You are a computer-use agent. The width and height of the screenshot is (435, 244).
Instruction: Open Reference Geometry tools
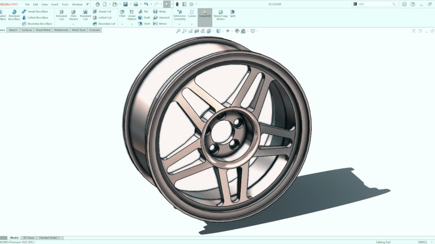180,15
